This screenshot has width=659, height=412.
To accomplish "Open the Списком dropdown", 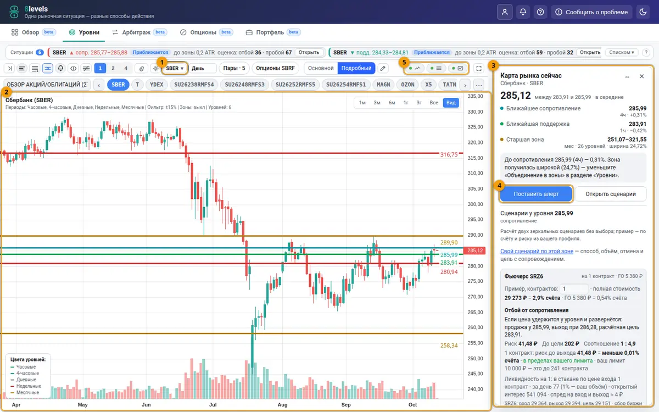I will [x=622, y=52].
